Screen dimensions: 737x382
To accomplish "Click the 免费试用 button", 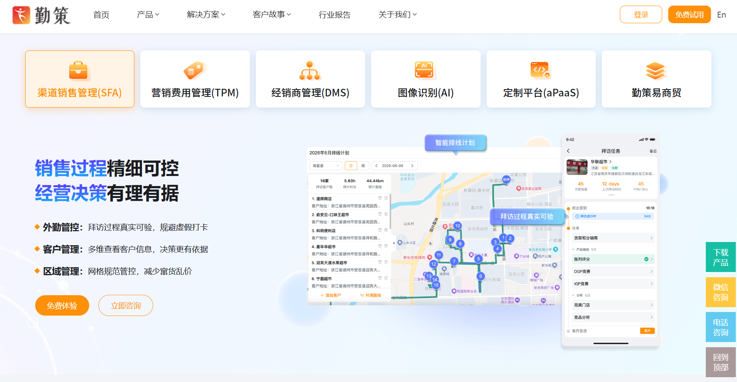I will [689, 14].
